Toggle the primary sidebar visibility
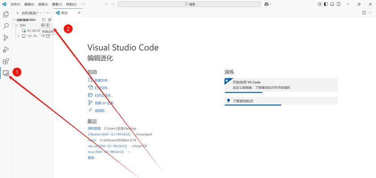The image size is (376, 178). click(x=326, y=4)
